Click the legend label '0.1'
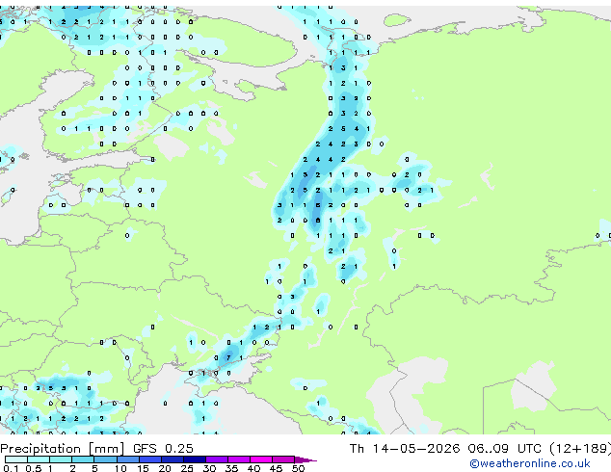611x472 pixels. pyautogui.click(x=11, y=468)
